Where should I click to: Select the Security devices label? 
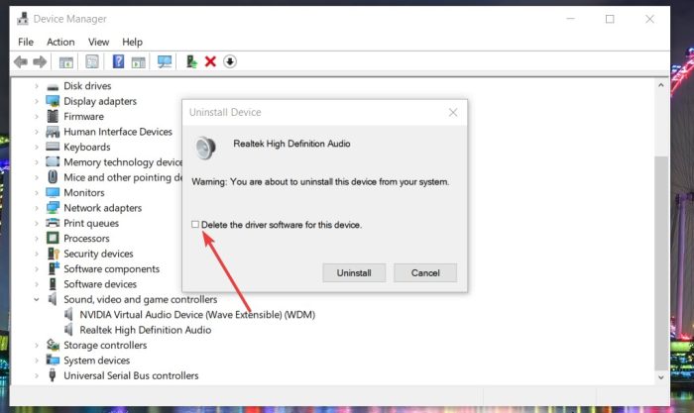[98, 254]
